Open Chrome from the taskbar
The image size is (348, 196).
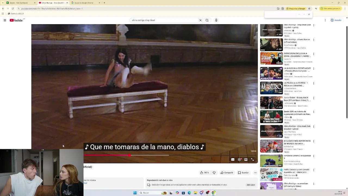[x=214, y=193]
